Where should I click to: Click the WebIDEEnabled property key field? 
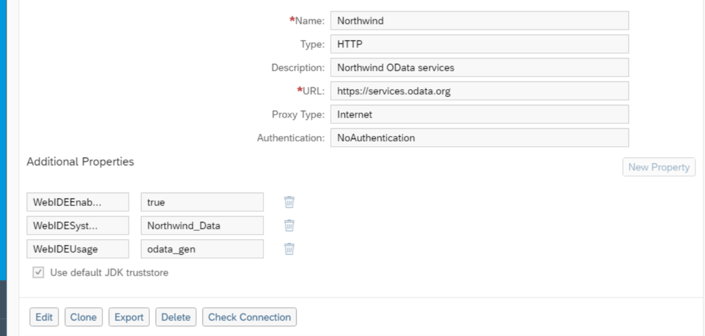[x=78, y=202]
